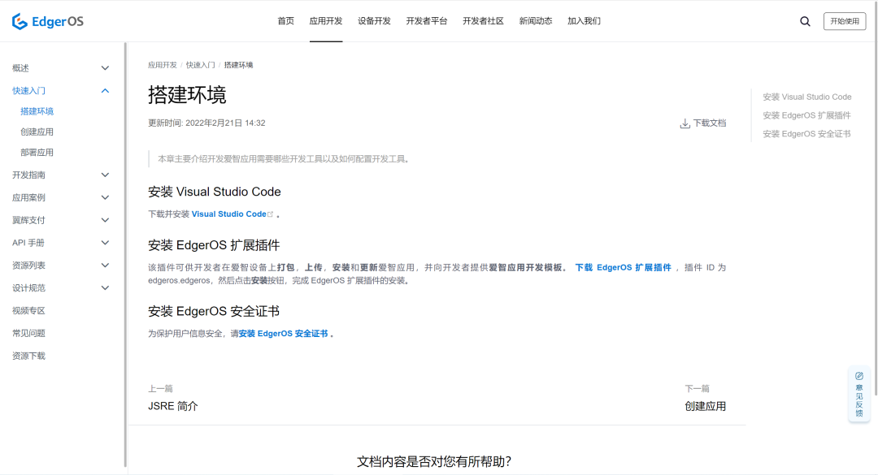
Task: Click the 下载文档 link
Action: pyautogui.click(x=710, y=123)
